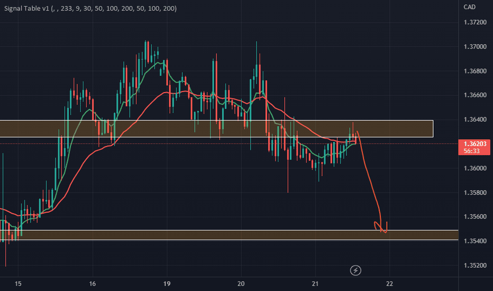Click date label 20 on time axis
Viewport: 493px width, 291px height.
pyautogui.click(x=241, y=284)
